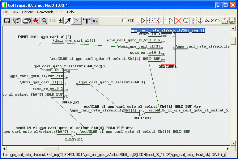Open a file with the folder icon
The width and height of the screenshot is (238, 159).
point(17,21)
